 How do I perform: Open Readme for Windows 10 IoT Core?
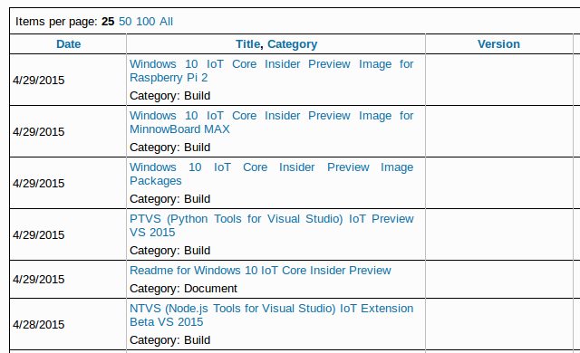click(x=260, y=271)
